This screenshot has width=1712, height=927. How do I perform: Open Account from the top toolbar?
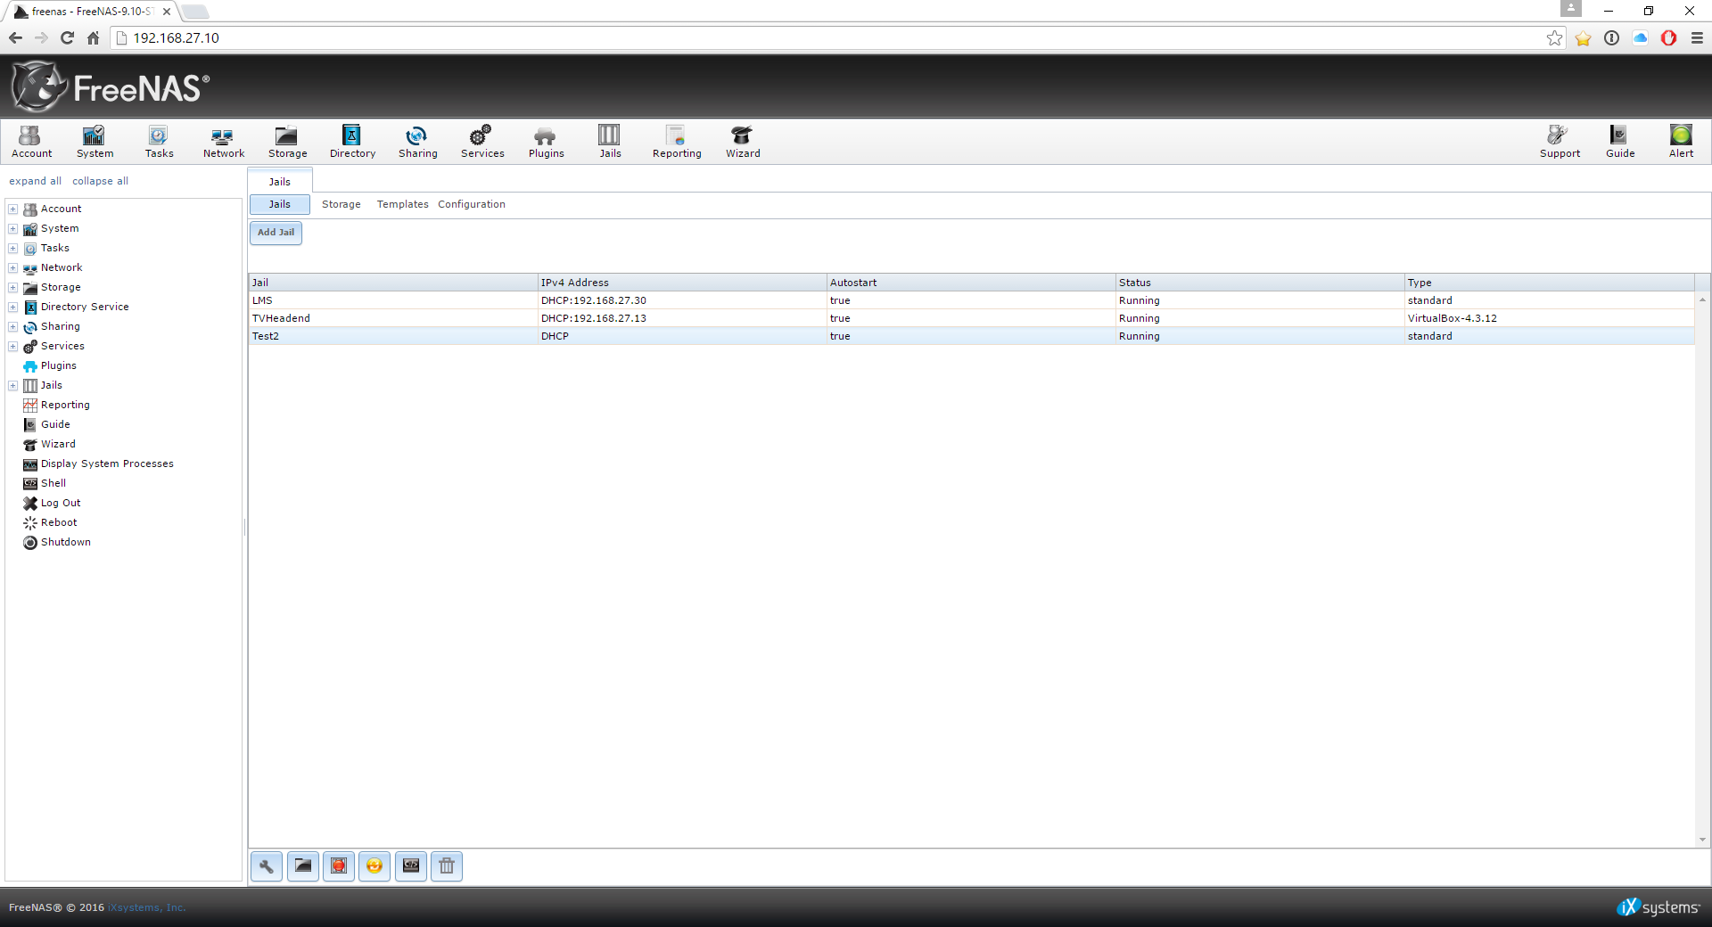coord(31,142)
